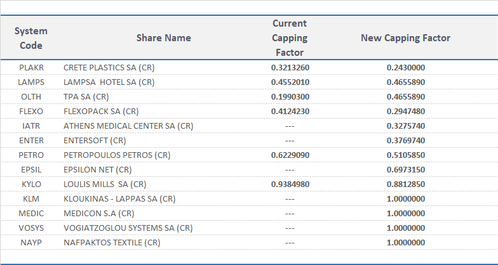498x265 pixels.
Task: Click ATHENS MEDICAL CENTER SA (CR) cell
Action: point(128,126)
